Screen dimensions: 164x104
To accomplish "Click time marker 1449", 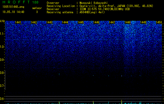I will [143, 22].
